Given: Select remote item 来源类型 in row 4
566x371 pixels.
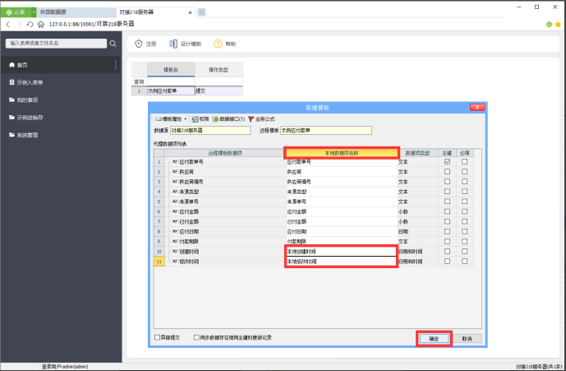Looking at the screenshot, I should (x=189, y=192).
